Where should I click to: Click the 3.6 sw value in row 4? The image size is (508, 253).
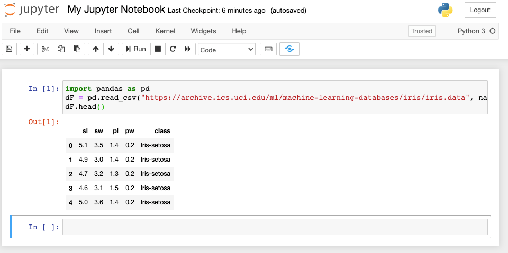98,202
